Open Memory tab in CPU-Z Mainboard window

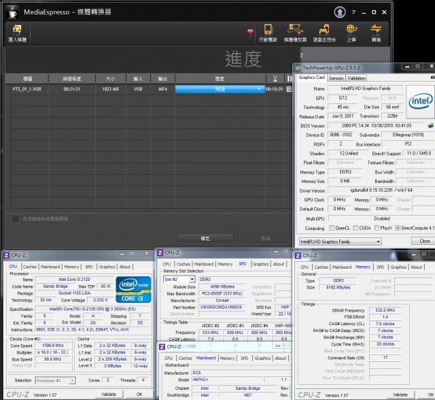tap(227, 359)
